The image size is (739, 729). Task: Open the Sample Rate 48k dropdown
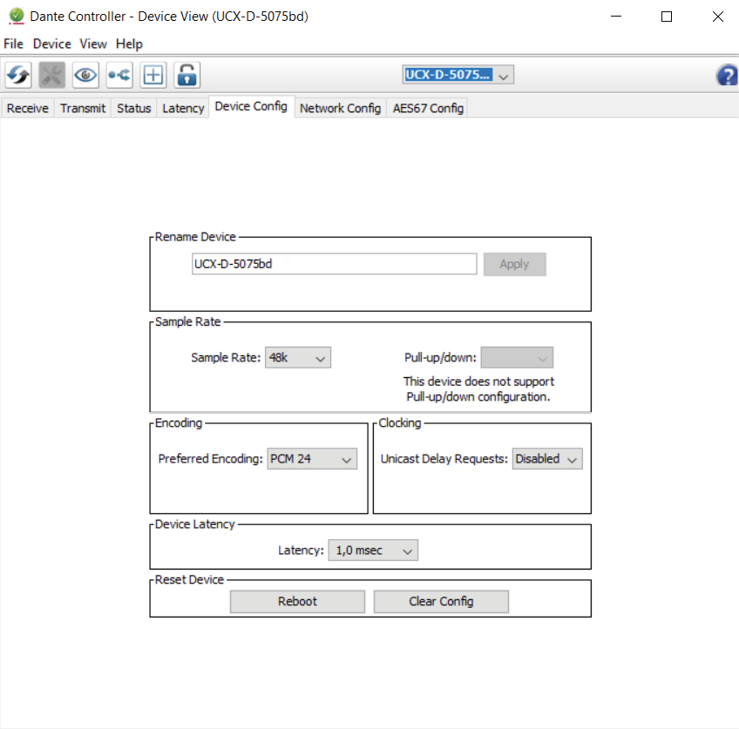pos(298,357)
